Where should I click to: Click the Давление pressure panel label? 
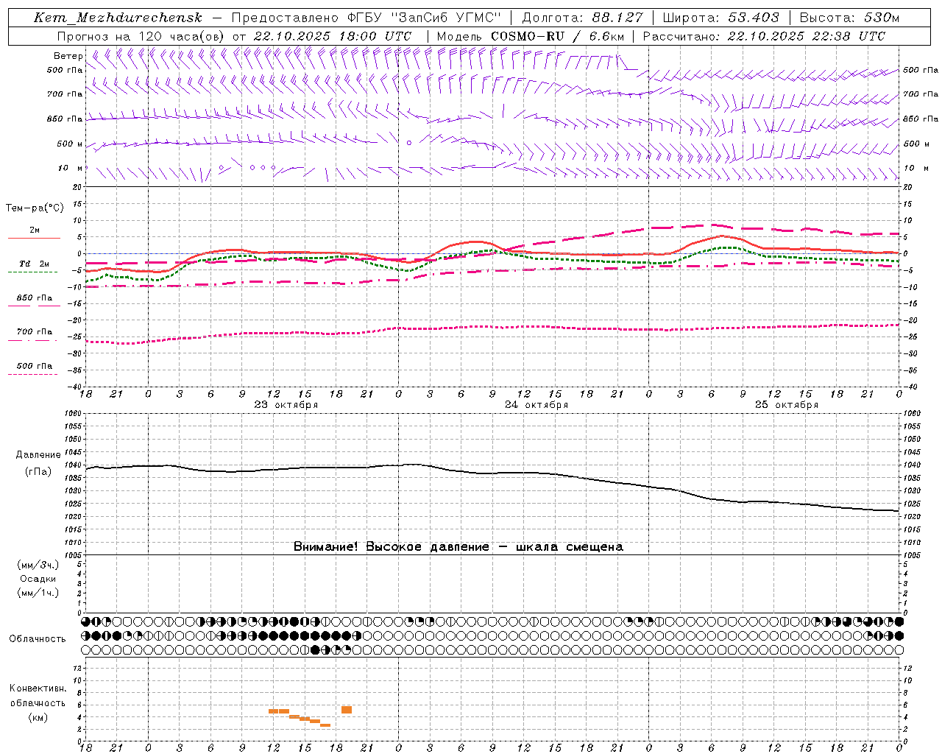[38, 455]
